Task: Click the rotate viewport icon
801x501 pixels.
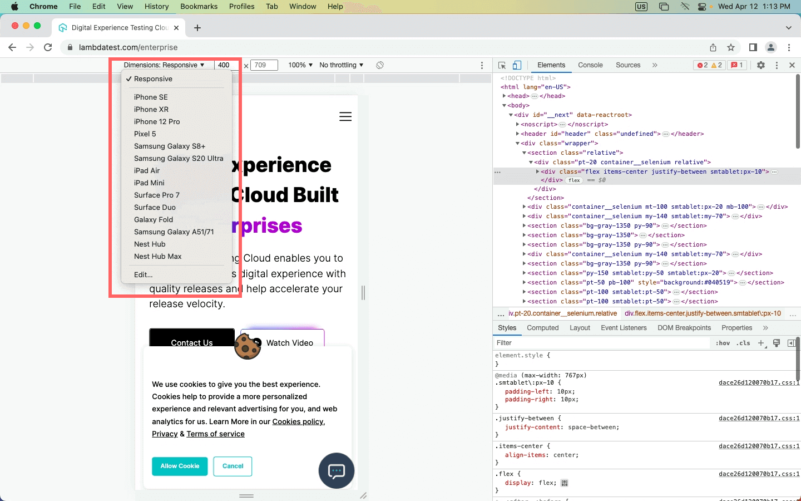Action: [380, 65]
